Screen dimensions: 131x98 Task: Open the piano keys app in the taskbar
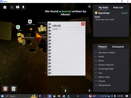coord(54,96)
